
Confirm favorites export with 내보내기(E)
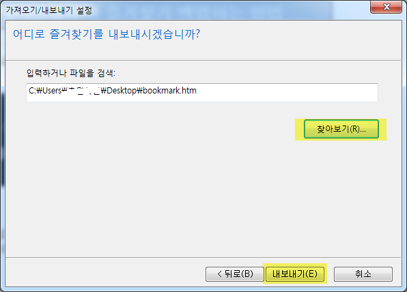[295, 274]
